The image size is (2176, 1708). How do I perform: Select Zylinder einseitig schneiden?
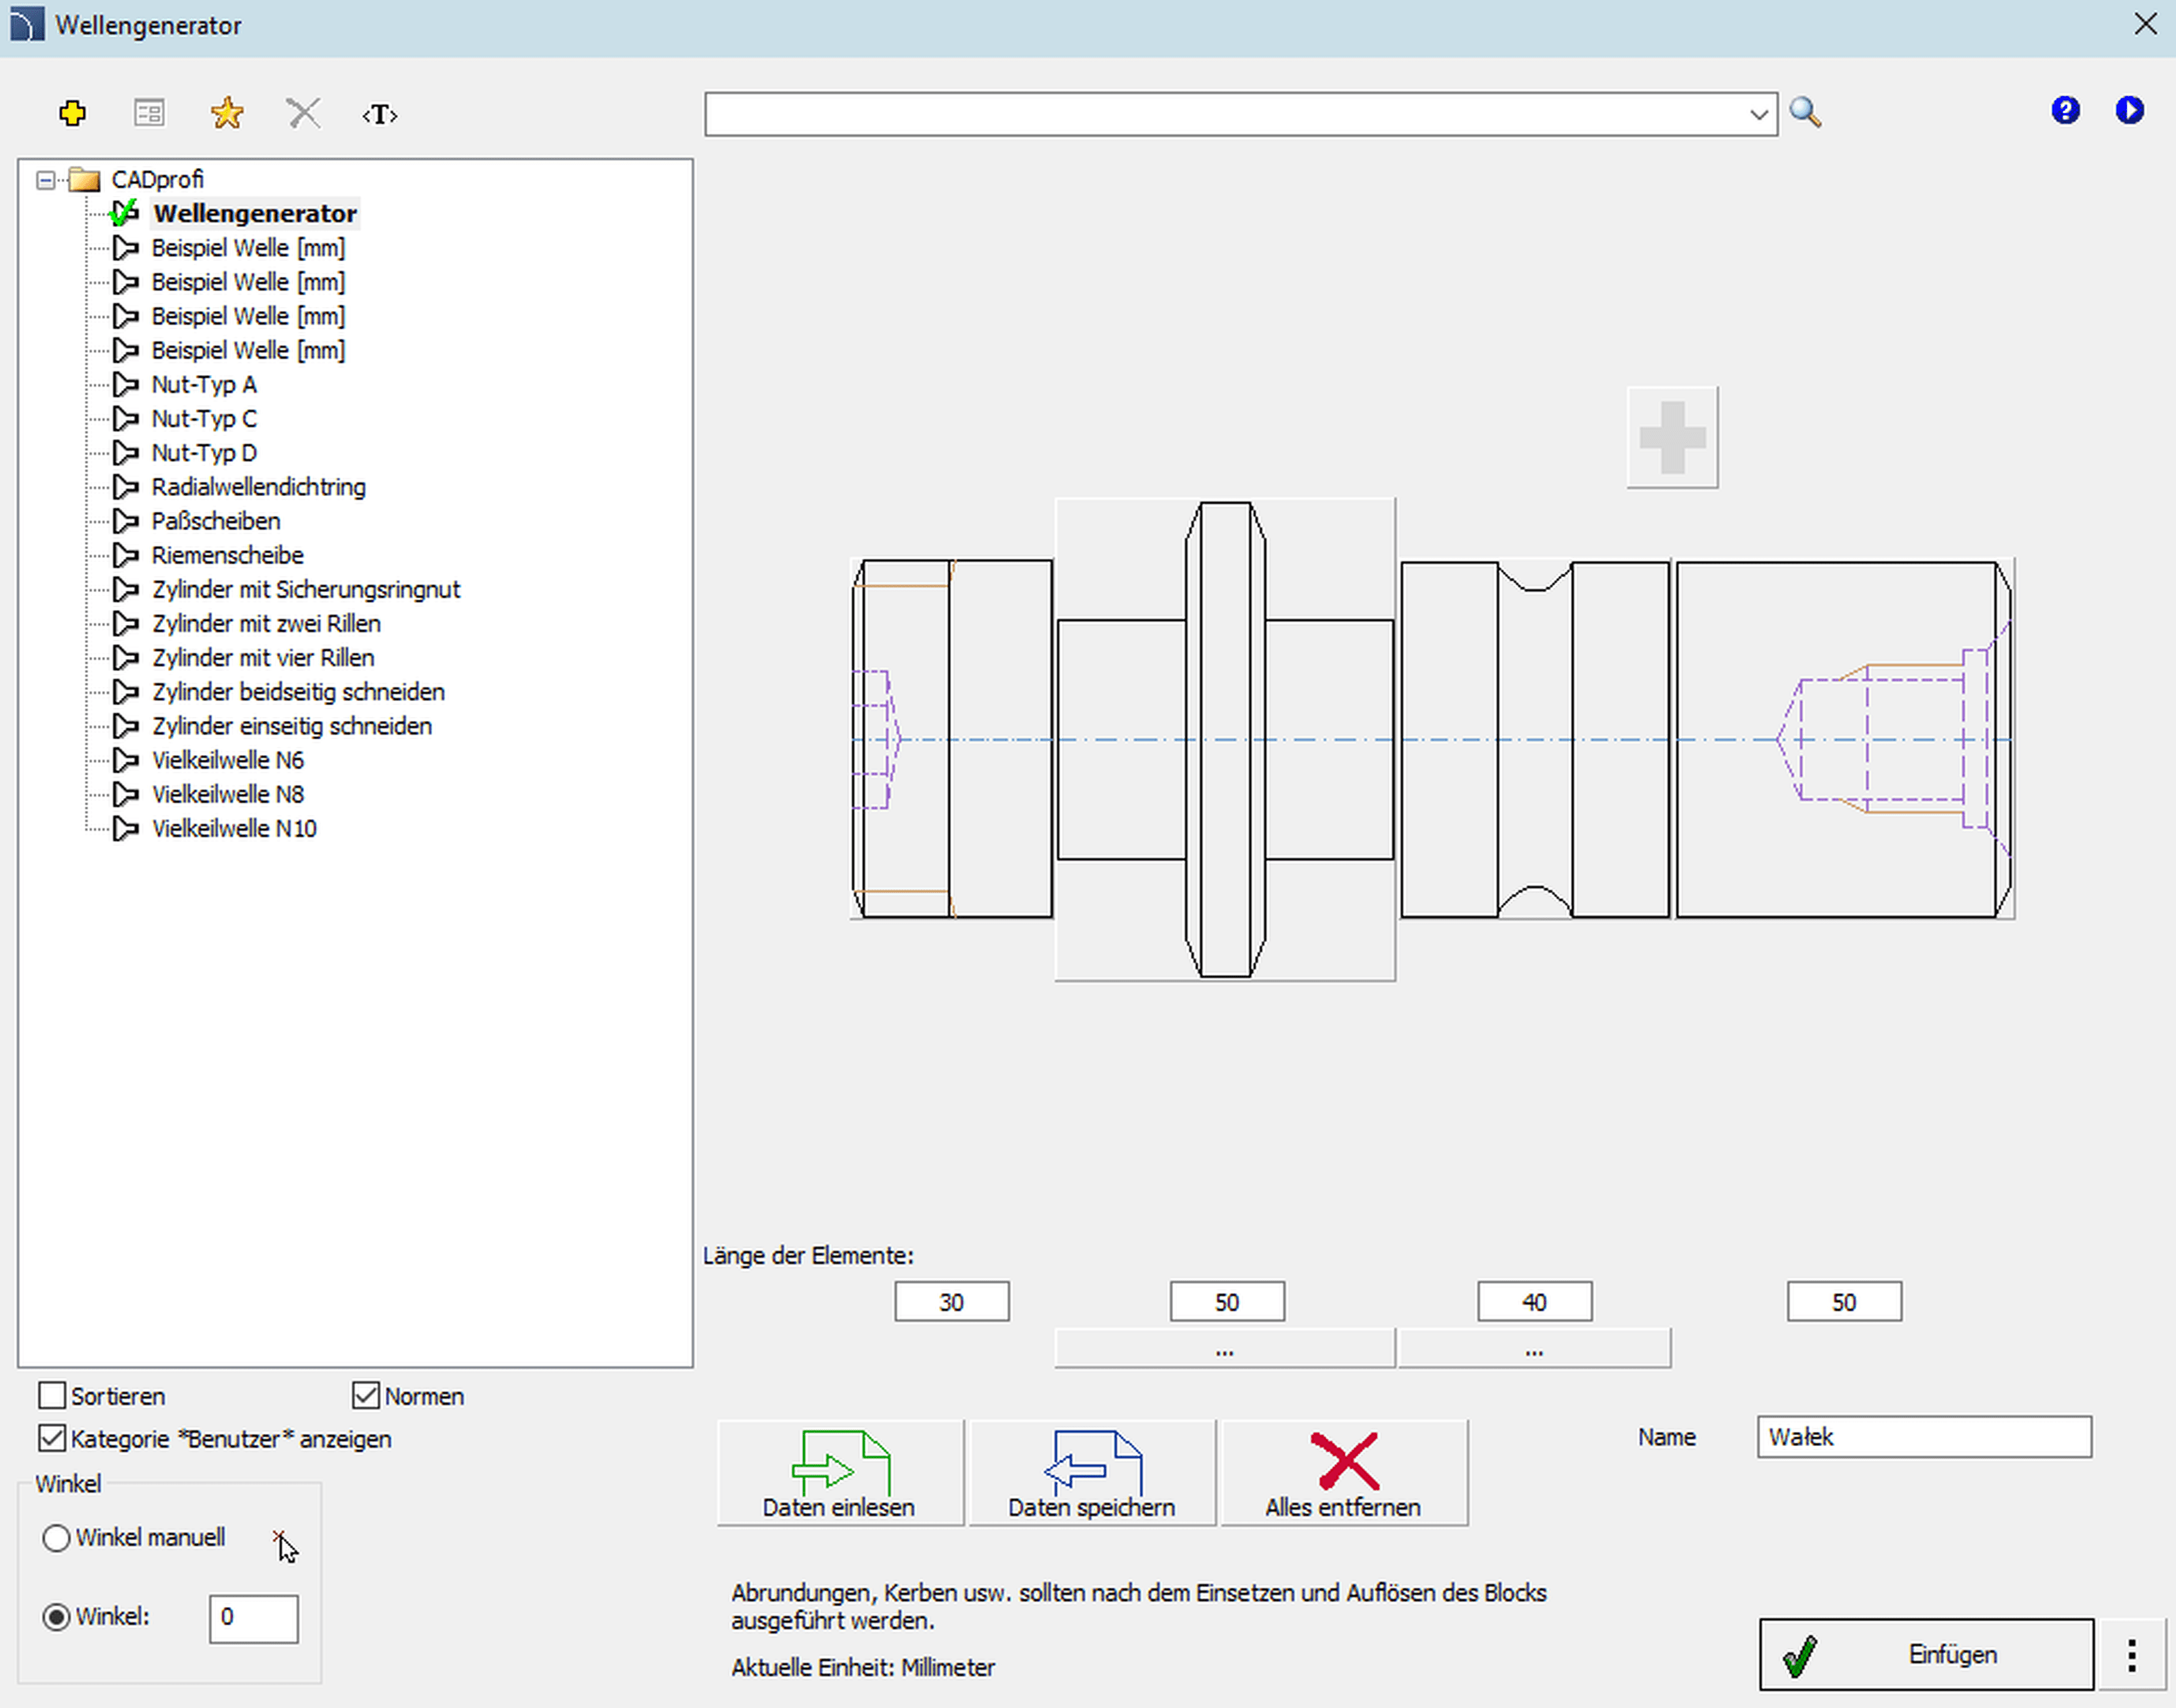292,726
